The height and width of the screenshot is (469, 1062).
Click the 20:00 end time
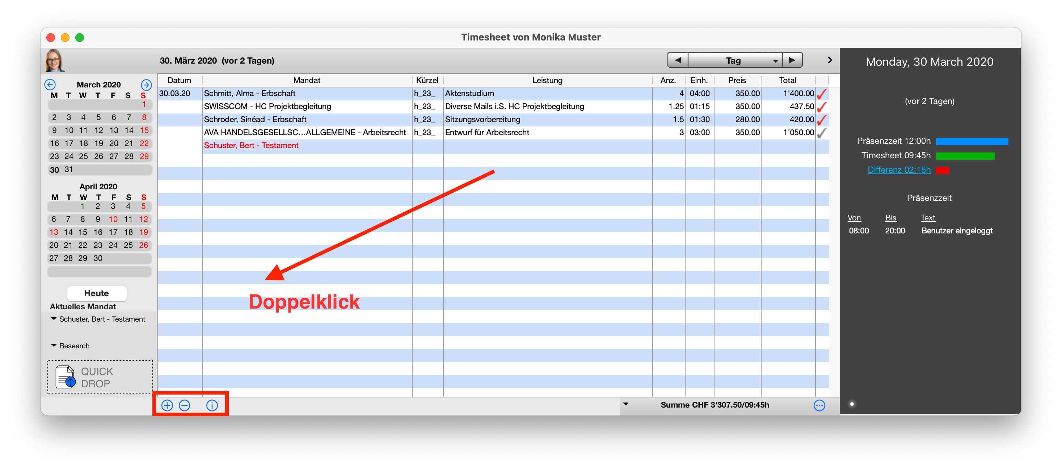pyautogui.click(x=895, y=231)
